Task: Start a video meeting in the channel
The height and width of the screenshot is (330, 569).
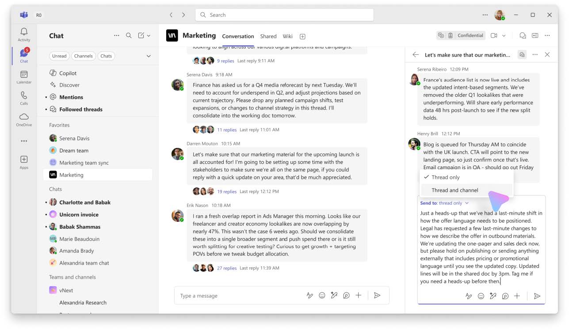Action: [494, 35]
